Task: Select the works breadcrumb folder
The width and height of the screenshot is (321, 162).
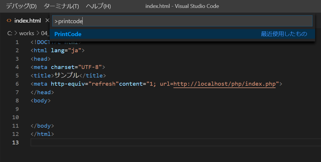Action: pos(27,33)
